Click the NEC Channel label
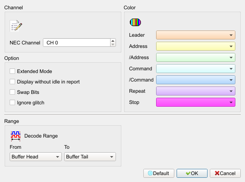 coord(25,43)
